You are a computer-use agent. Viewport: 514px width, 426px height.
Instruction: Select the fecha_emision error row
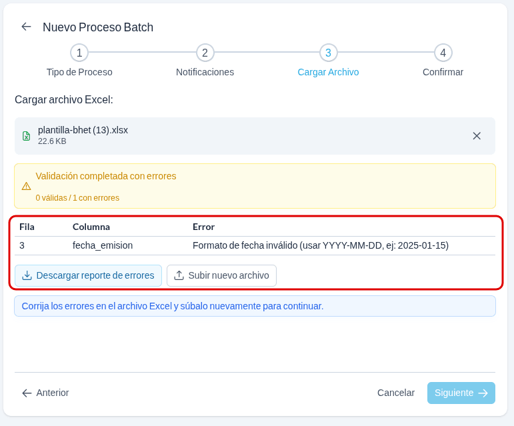[255, 246]
